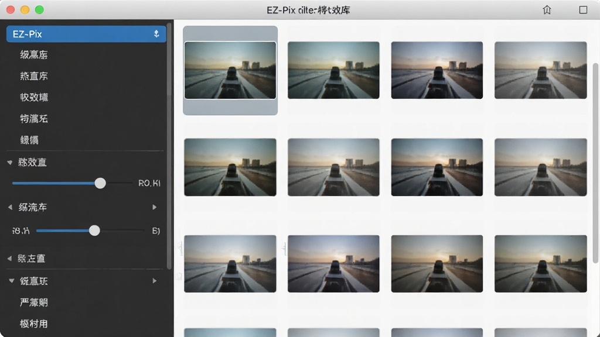Click right arrow of the bottom sidebar section
Viewport: 600px width, 337px height.
click(x=155, y=281)
